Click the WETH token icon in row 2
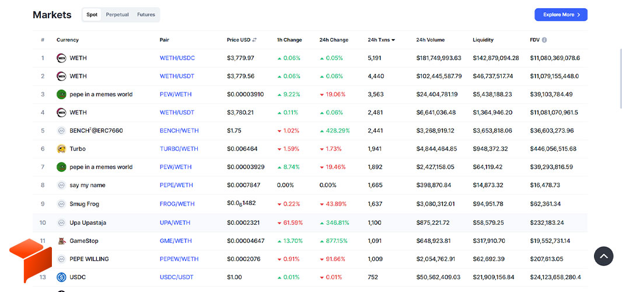 61,76
